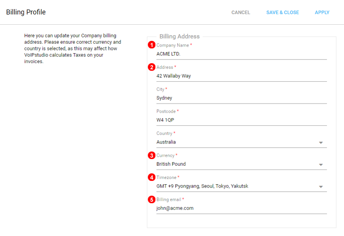Click the Billing Profile page title
Screen dimensions: 344x236
point(26,12)
